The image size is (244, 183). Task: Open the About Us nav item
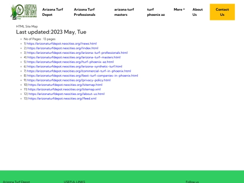[197, 12]
